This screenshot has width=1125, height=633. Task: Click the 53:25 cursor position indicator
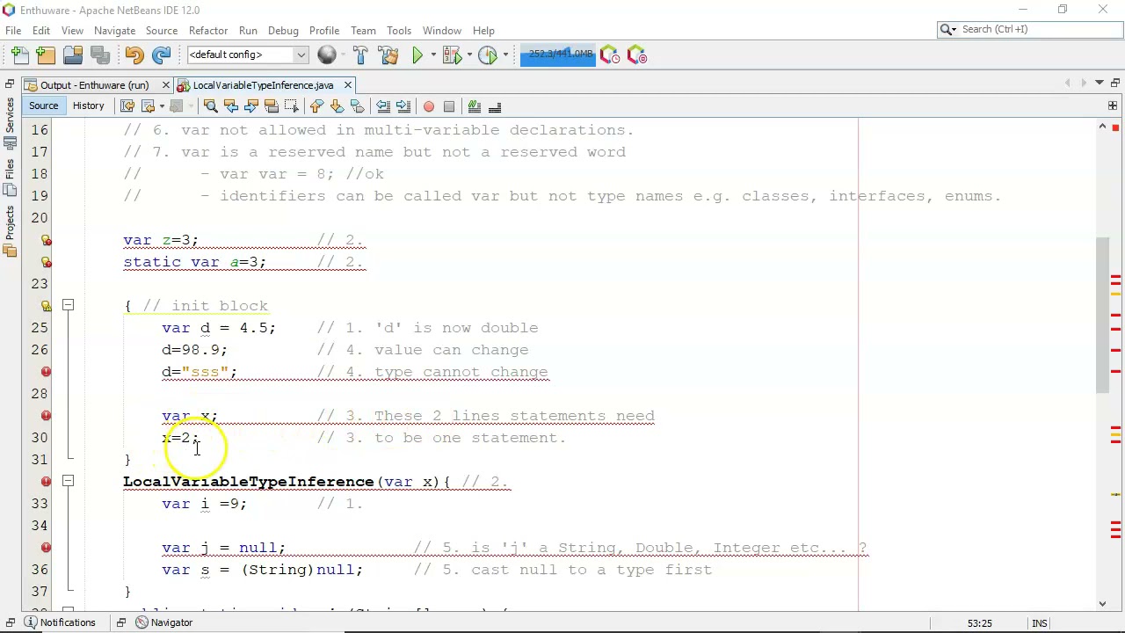tap(979, 623)
